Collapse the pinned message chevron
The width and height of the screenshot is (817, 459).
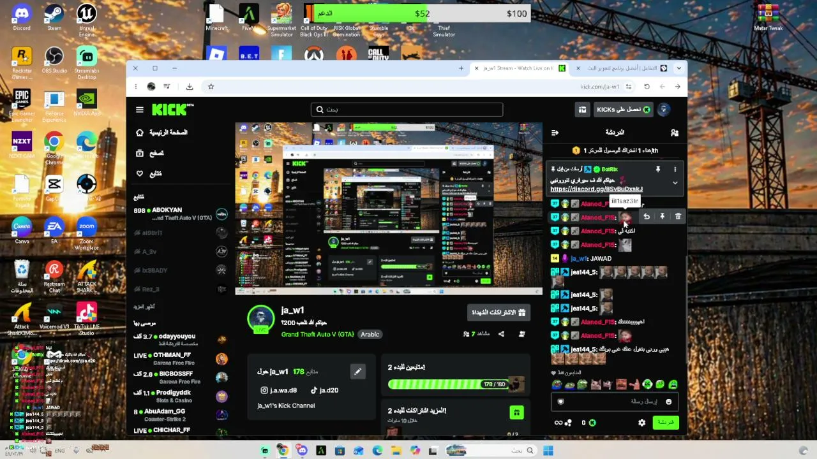click(x=675, y=183)
